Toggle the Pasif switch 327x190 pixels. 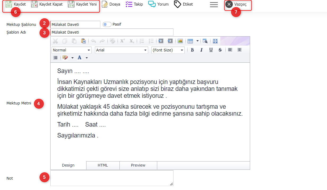[107, 24]
